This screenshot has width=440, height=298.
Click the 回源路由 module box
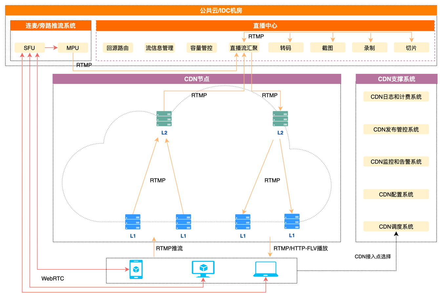pyautogui.click(x=118, y=48)
